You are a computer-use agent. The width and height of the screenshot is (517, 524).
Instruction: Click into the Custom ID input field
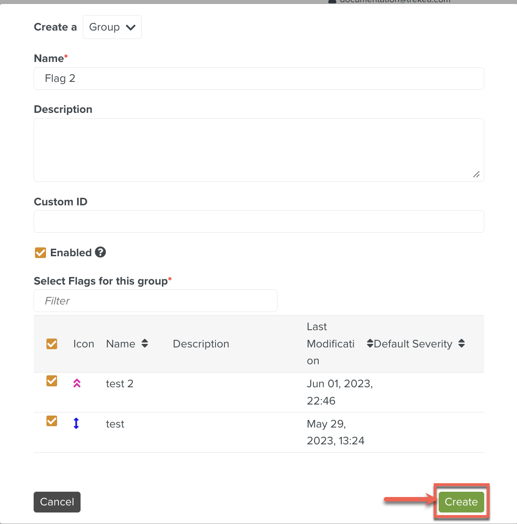click(258, 221)
